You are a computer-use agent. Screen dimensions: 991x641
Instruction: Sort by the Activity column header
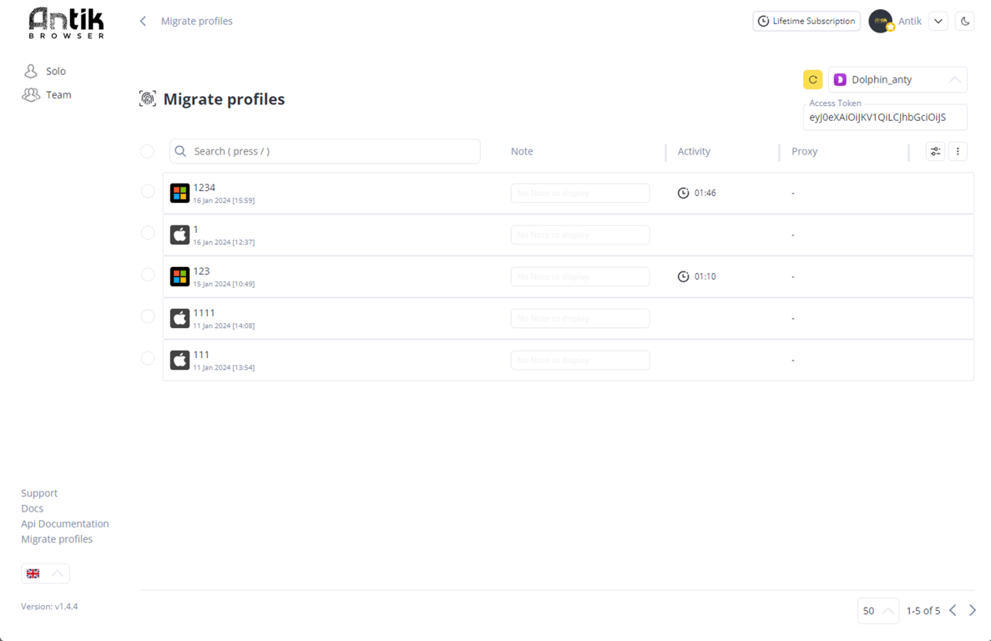point(694,152)
